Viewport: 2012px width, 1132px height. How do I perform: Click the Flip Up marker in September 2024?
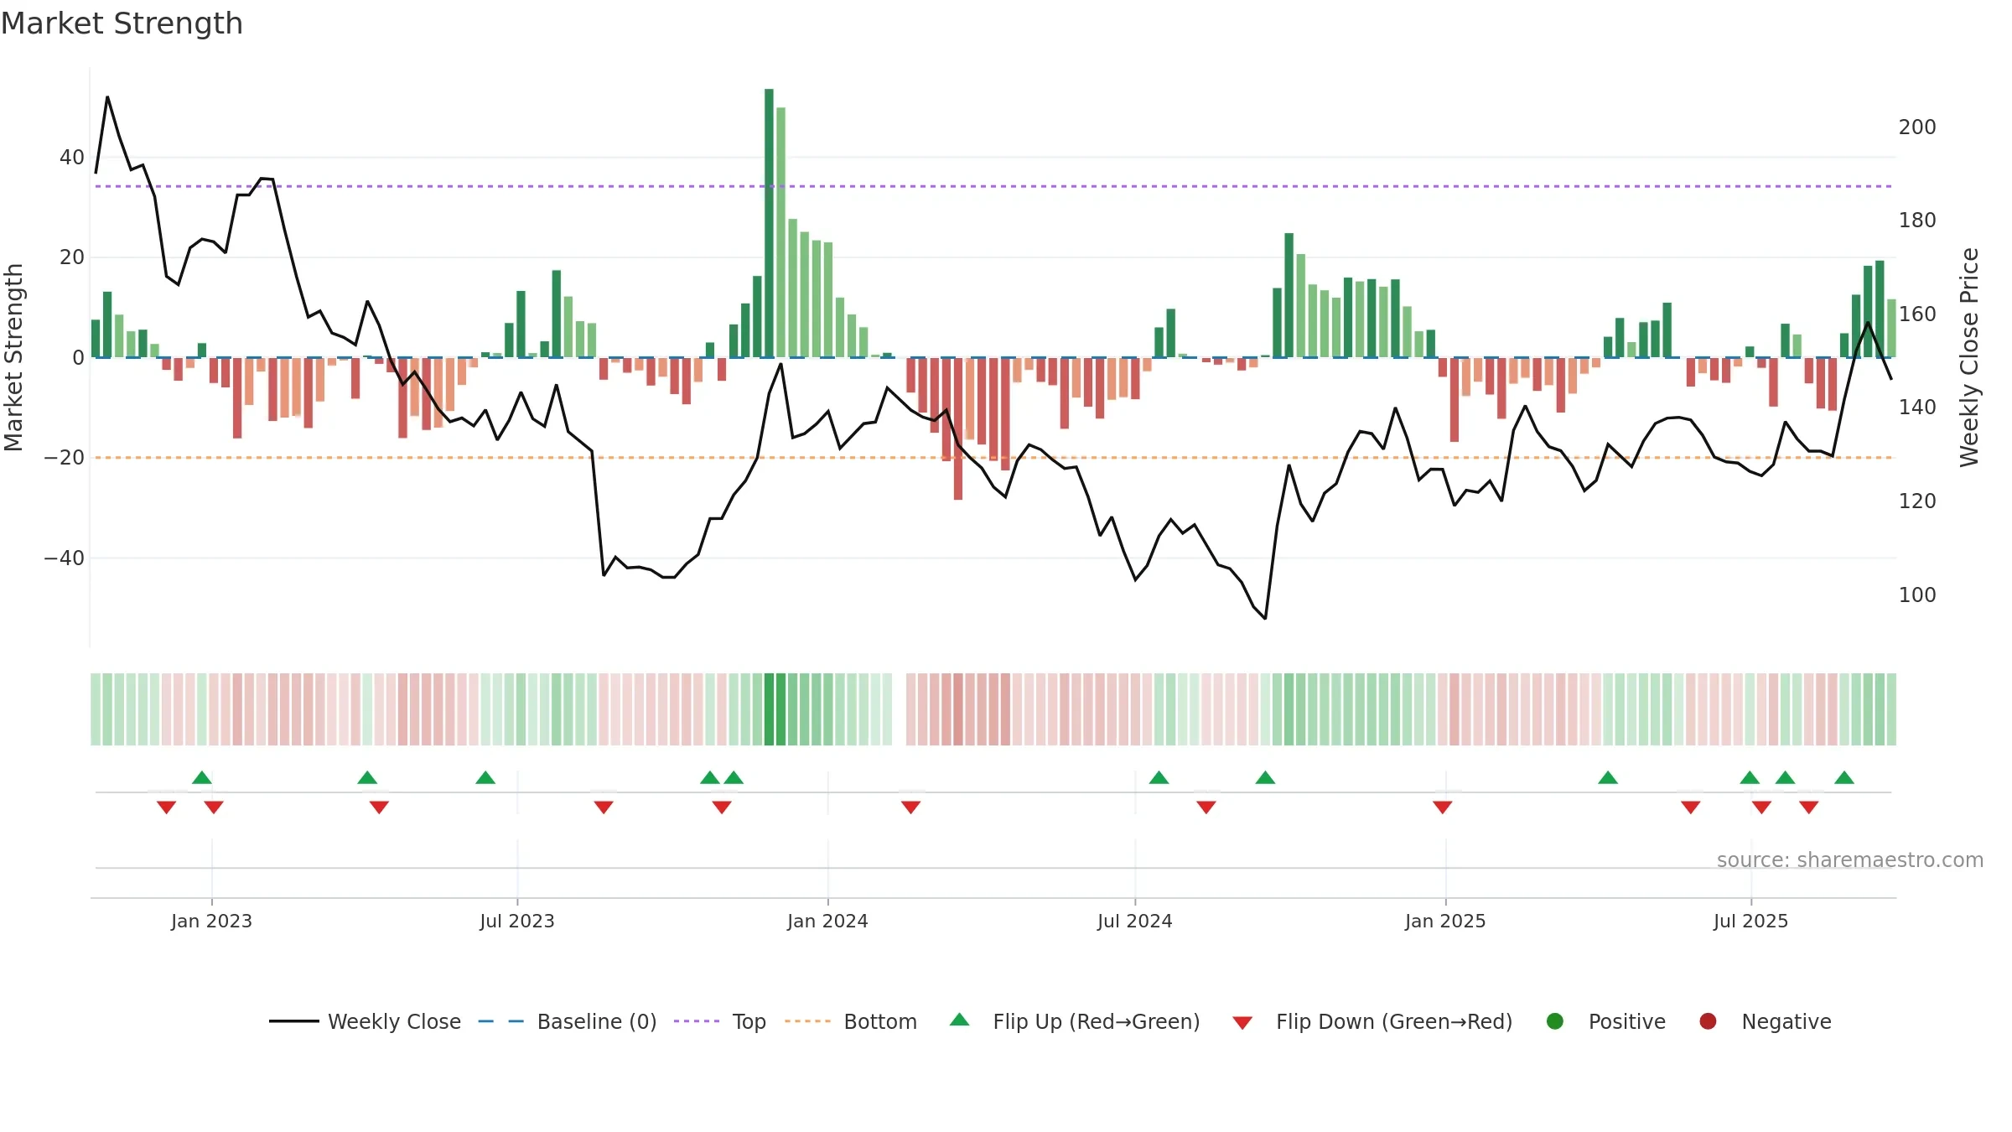(x=1265, y=777)
